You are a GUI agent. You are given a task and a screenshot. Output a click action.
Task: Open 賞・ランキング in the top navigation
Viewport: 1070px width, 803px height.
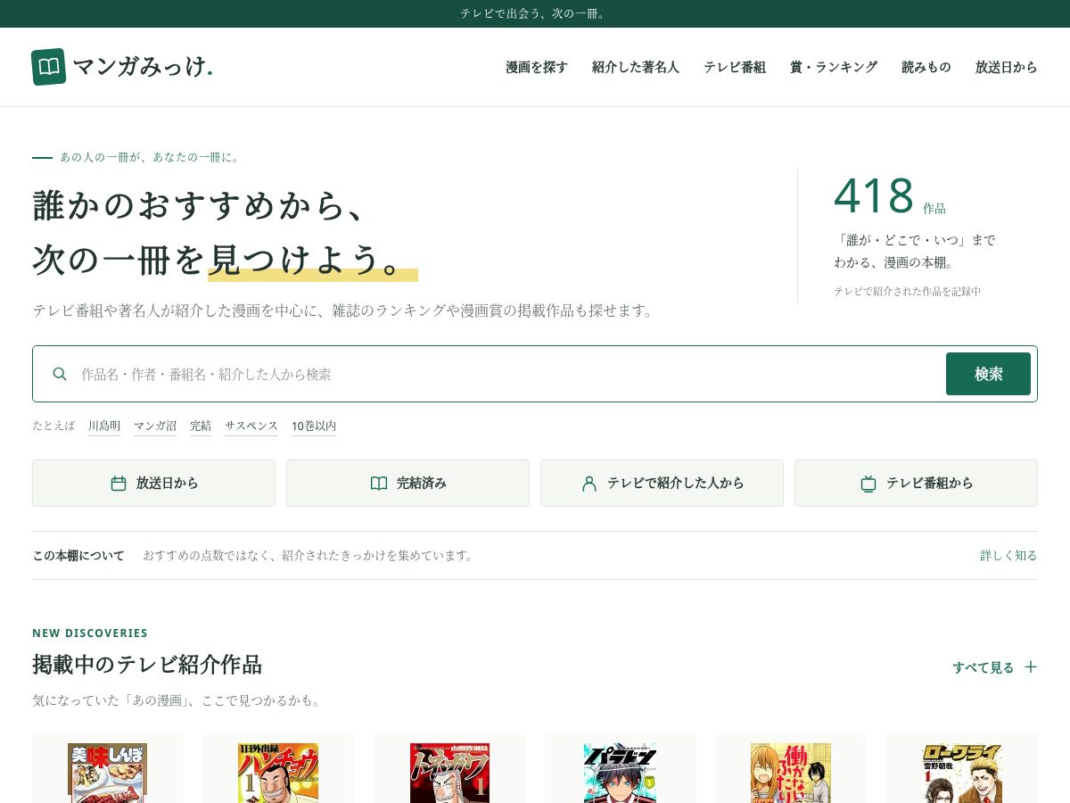pyautogui.click(x=834, y=67)
